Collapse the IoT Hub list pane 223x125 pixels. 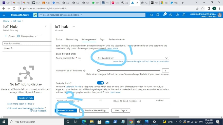click(46, 27)
